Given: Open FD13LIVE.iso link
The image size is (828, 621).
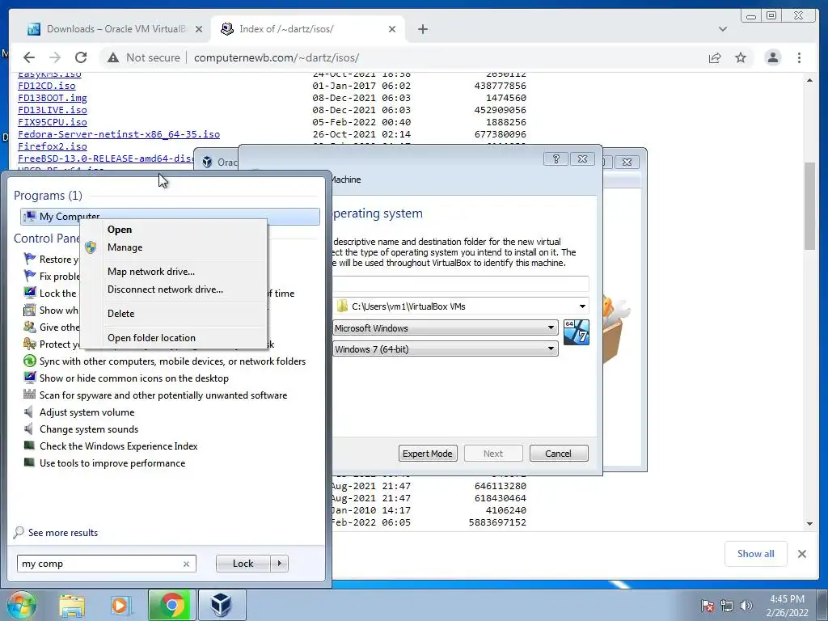Looking at the screenshot, I should click(53, 110).
